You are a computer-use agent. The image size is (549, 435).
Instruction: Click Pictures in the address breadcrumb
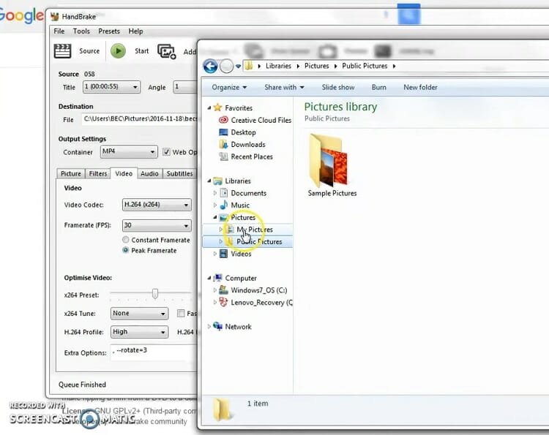[x=316, y=66]
